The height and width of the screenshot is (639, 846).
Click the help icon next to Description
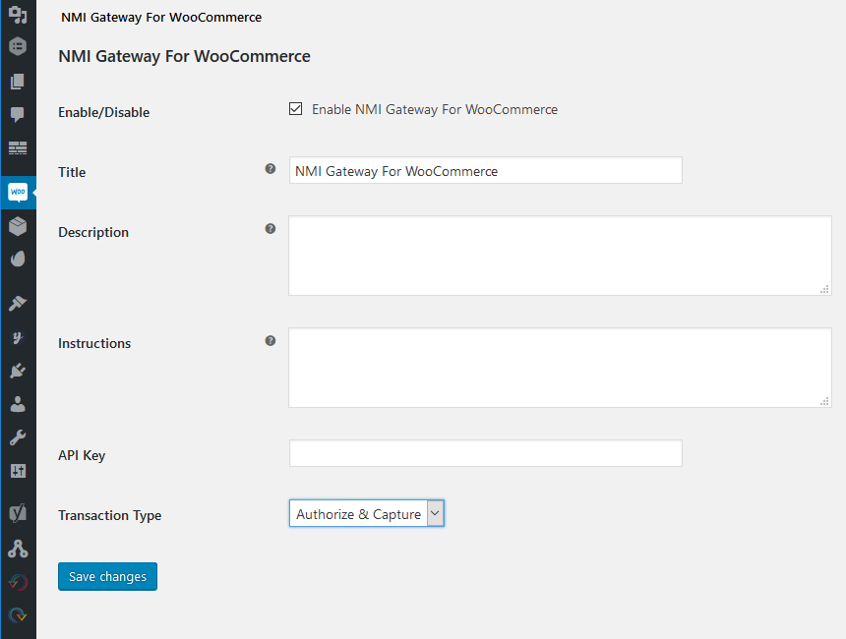(271, 229)
